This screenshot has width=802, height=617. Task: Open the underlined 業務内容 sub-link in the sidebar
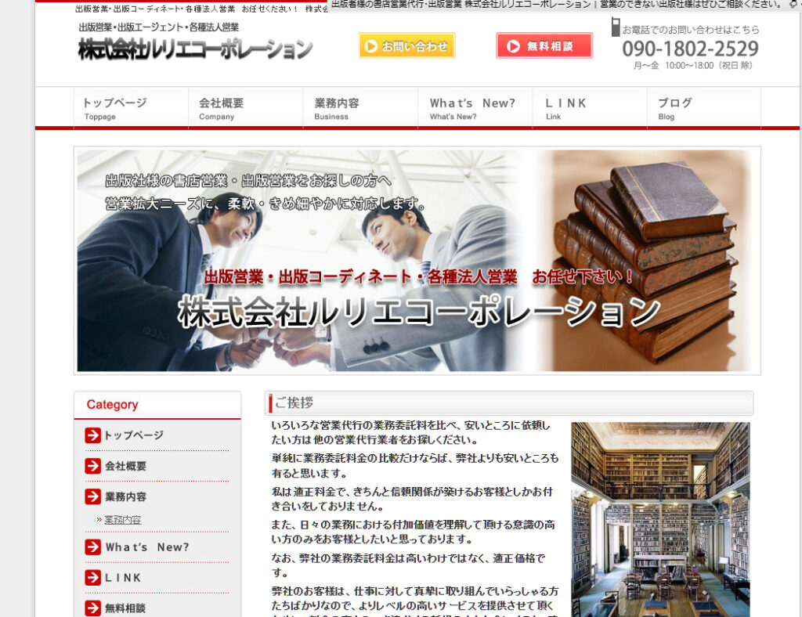(123, 520)
